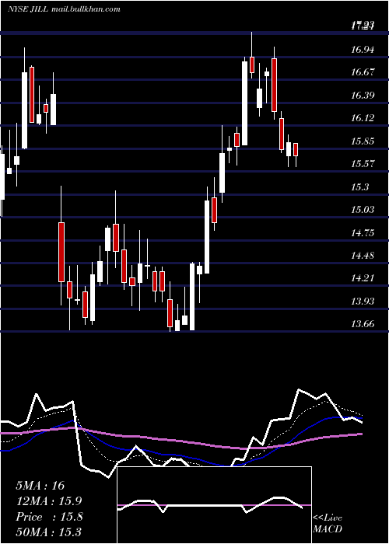
Task: Select the 16.67 price axis label
Action: click(x=363, y=72)
